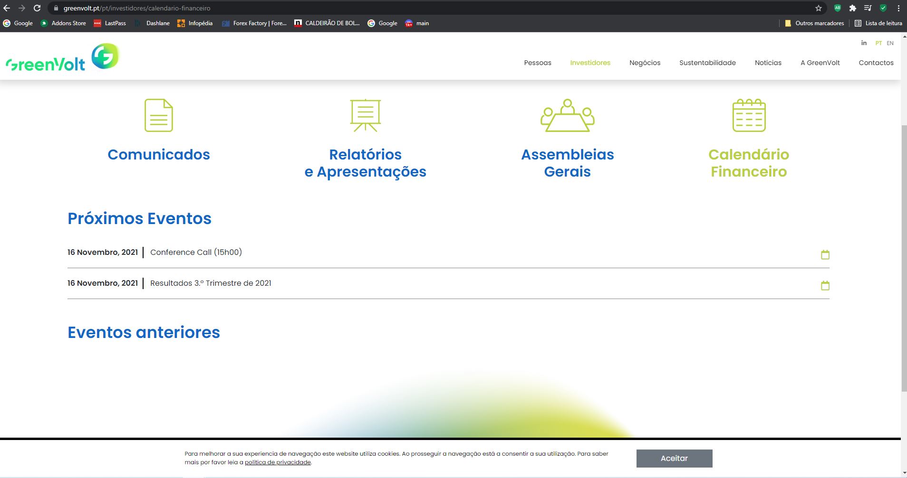The height and width of the screenshot is (478, 907).
Task: Go to the Sustentabilidade section
Action: pyautogui.click(x=707, y=63)
